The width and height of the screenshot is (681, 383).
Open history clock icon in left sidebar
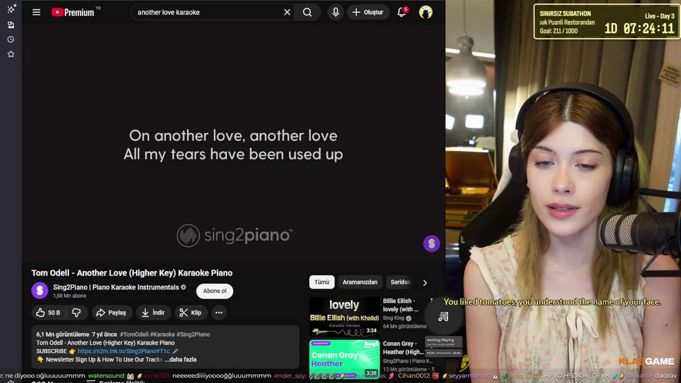click(x=11, y=39)
